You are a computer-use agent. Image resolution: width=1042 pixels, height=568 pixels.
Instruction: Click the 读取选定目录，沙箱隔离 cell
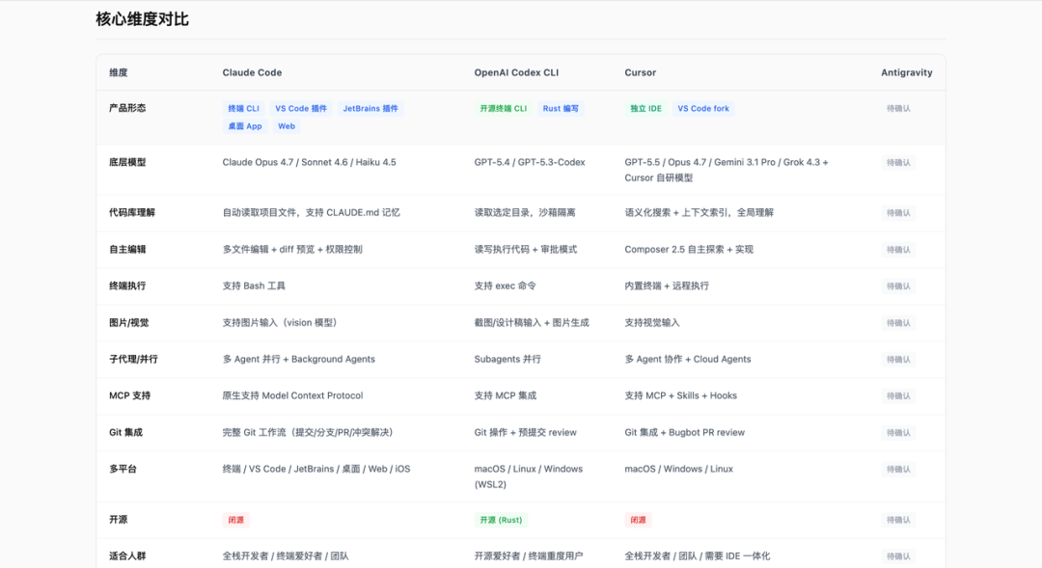point(525,212)
